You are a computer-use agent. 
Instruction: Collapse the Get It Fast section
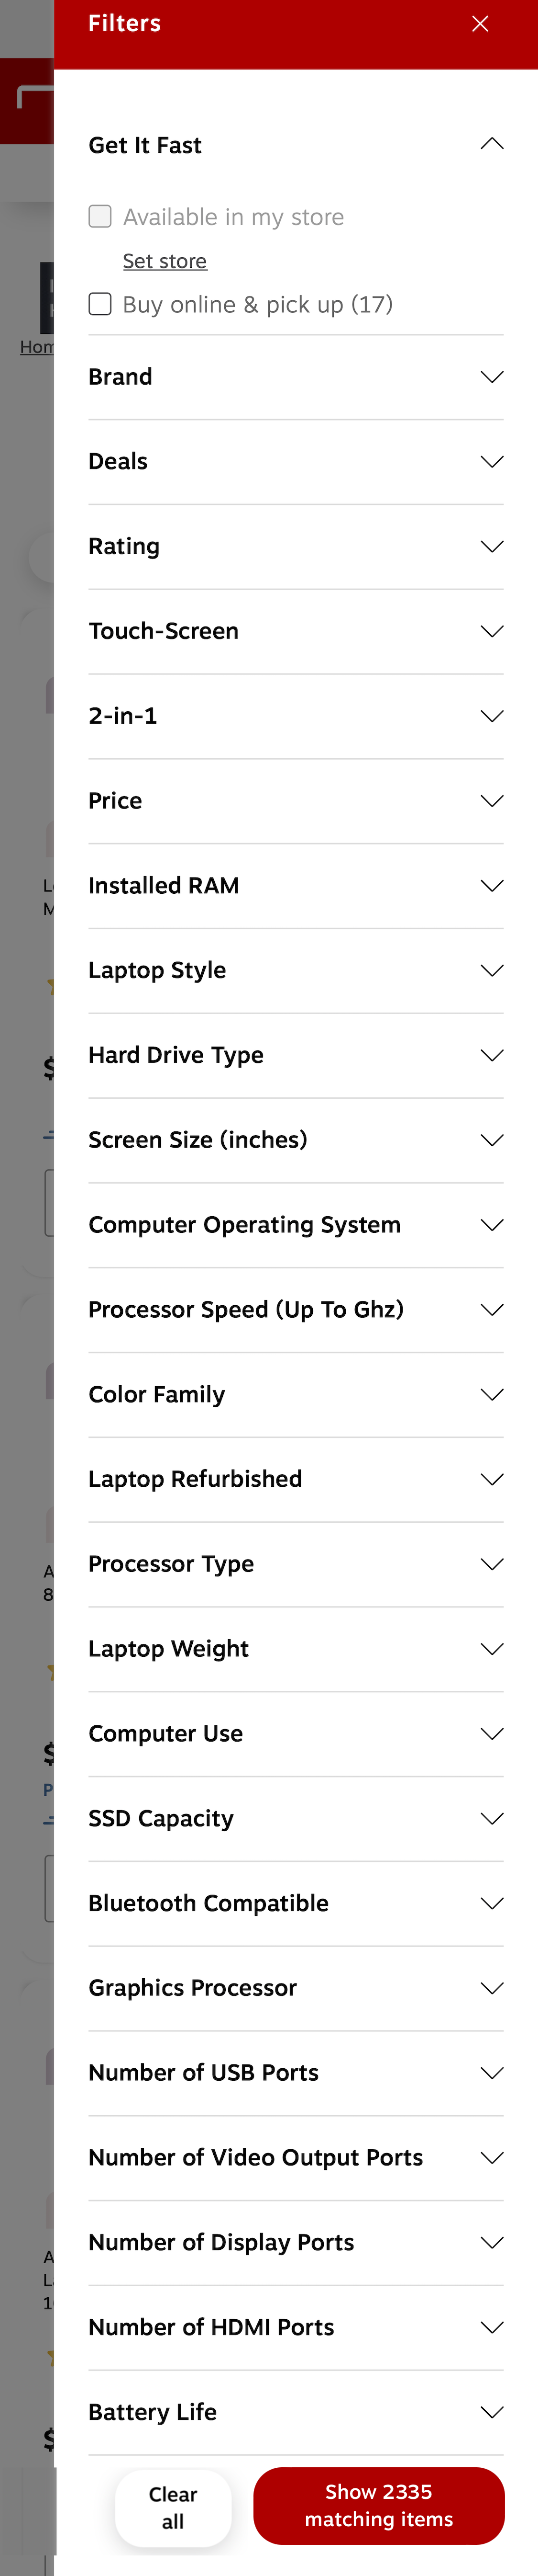click(x=491, y=143)
